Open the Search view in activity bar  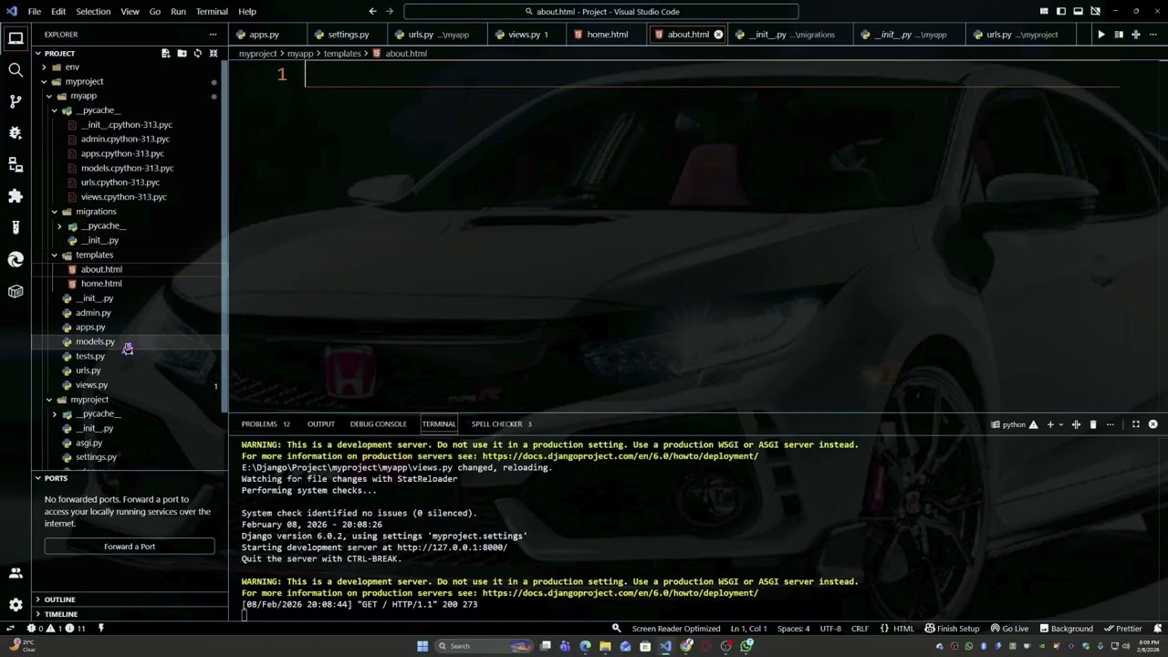tap(16, 70)
